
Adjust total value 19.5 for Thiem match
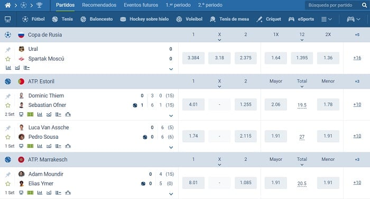[302, 105]
